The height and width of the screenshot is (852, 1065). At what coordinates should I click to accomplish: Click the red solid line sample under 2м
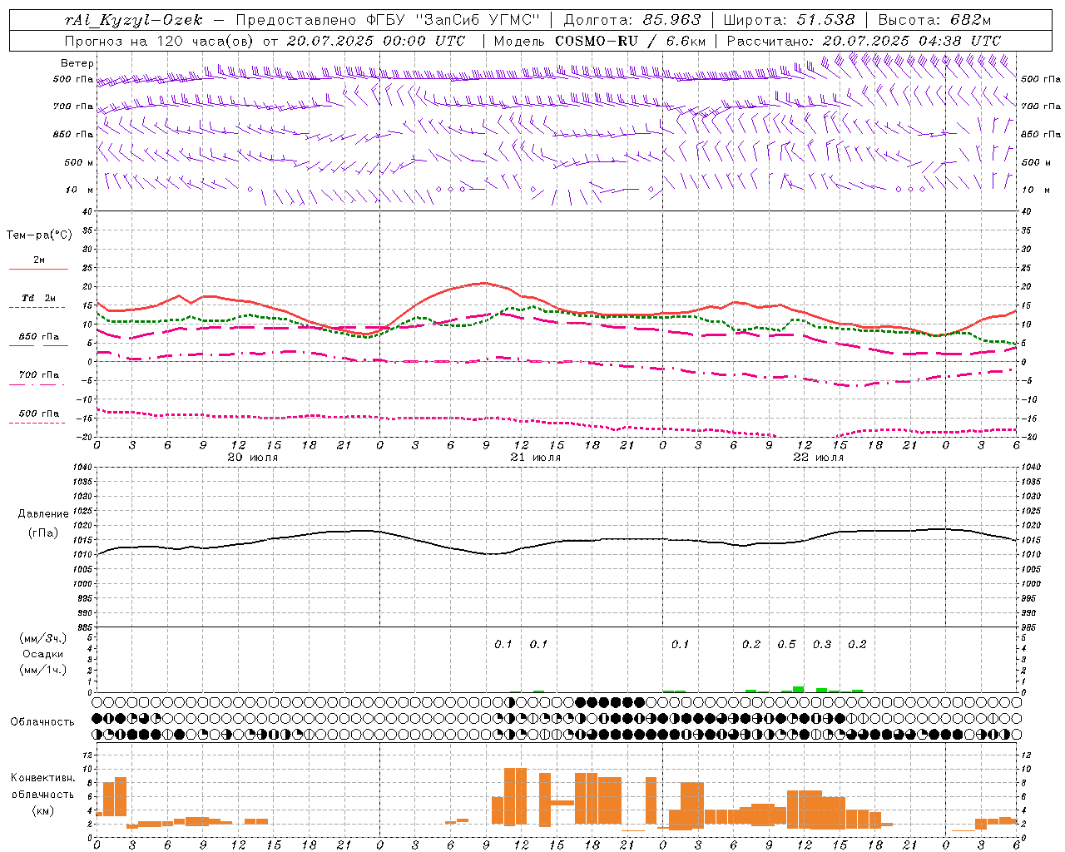coord(38,269)
